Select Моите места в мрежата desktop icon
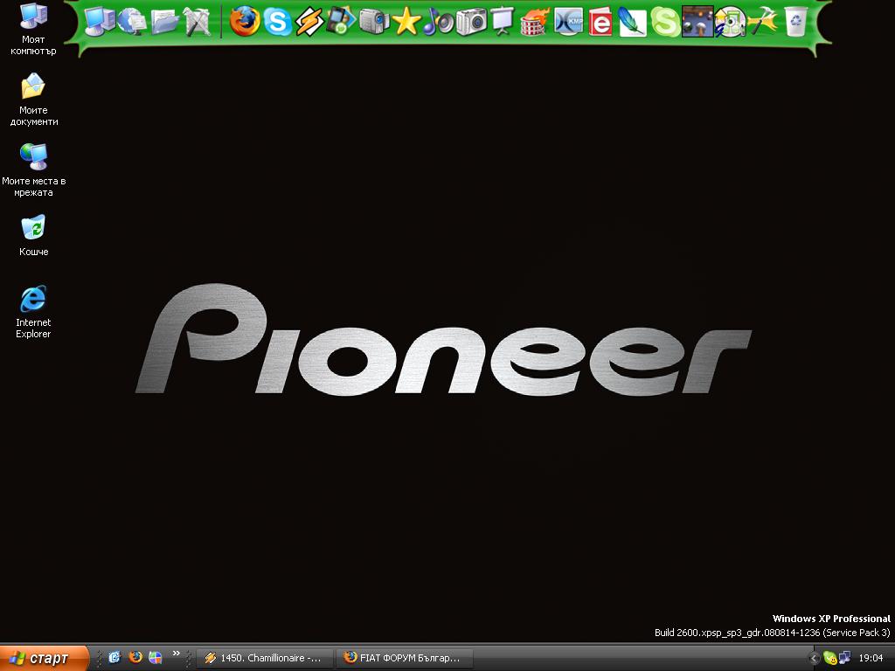 [33, 170]
